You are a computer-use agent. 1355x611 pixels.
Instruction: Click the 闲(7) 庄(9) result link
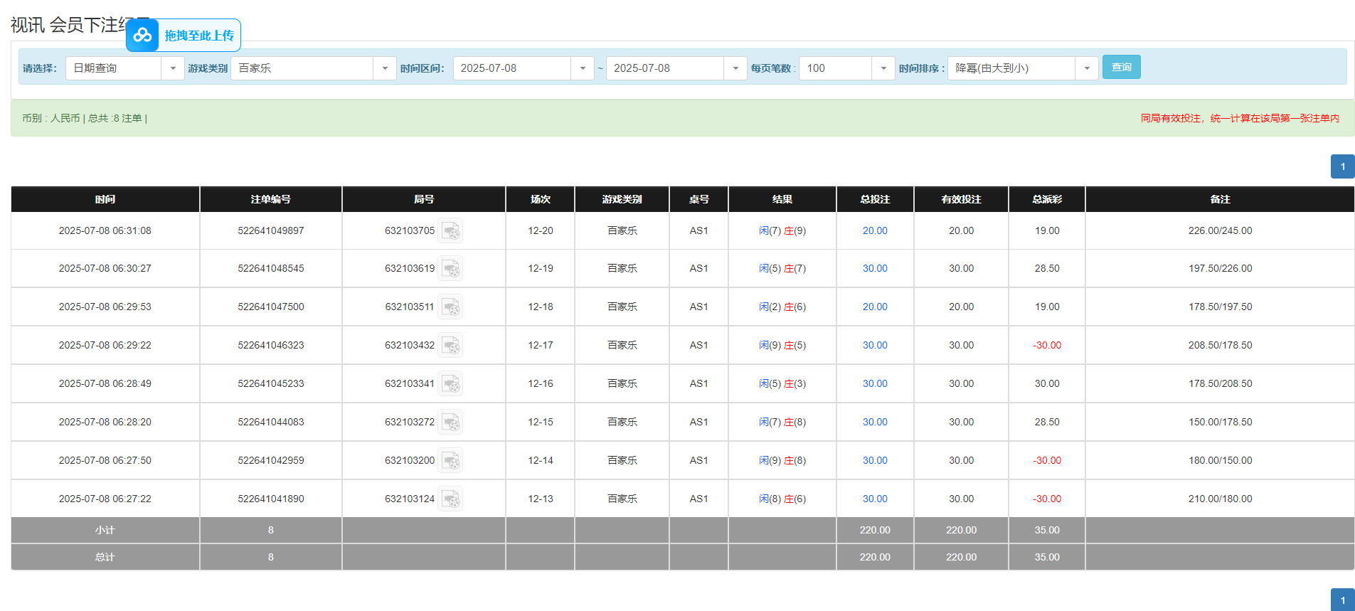tap(782, 230)
